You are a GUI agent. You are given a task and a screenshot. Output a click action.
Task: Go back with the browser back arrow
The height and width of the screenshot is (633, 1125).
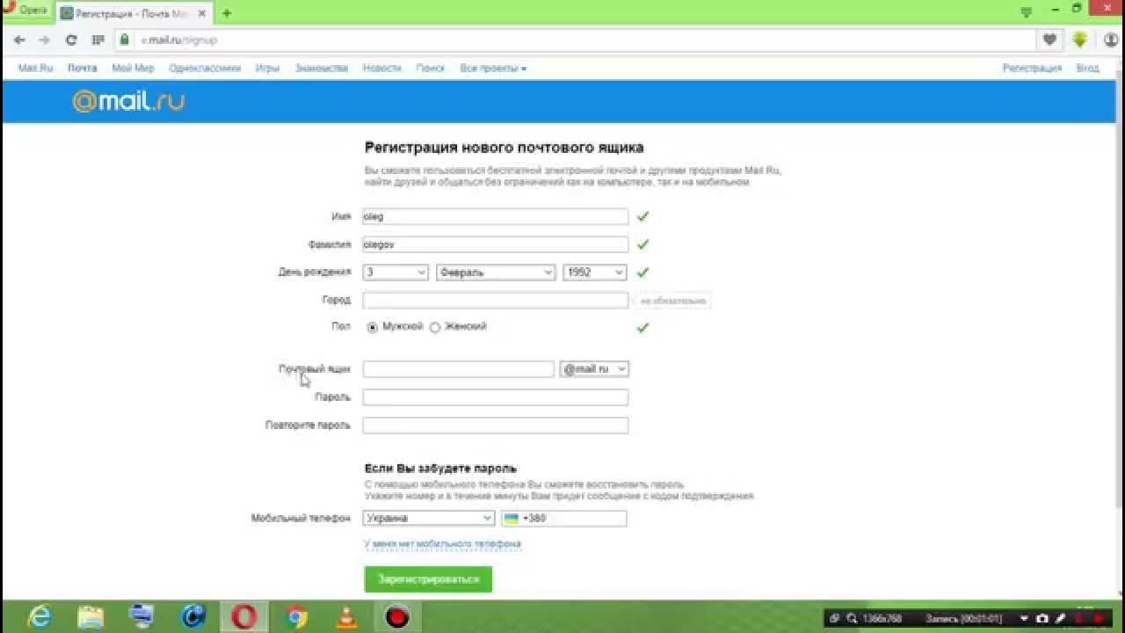click(x=19, y=40)
